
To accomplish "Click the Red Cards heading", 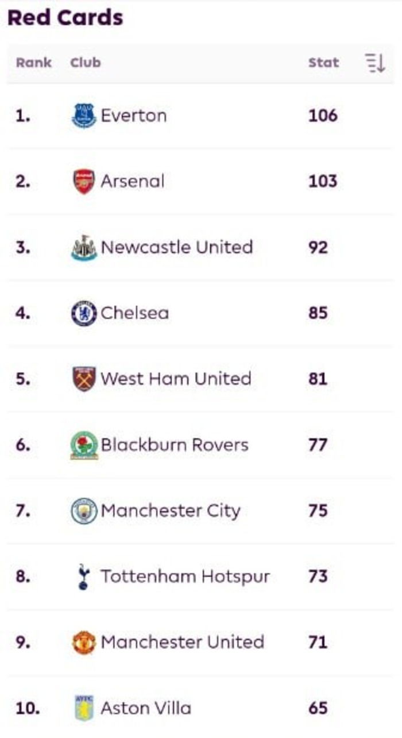I will [65, 18].
